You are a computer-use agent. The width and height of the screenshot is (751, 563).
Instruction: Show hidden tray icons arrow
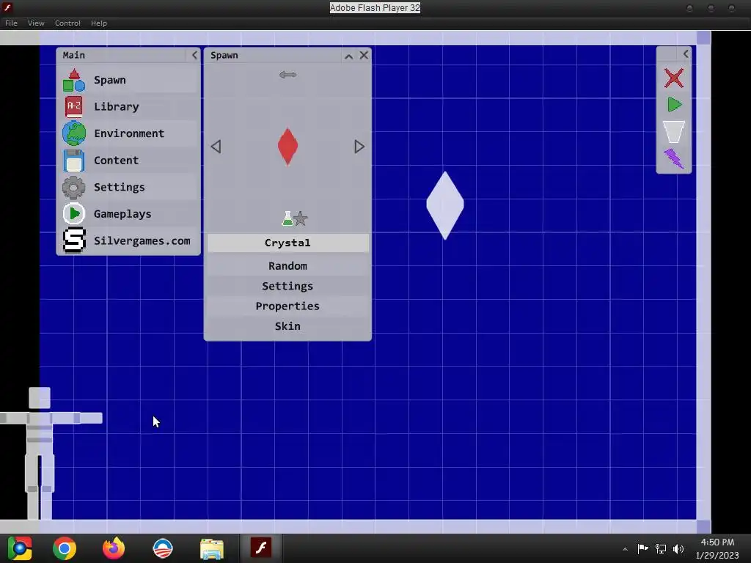click(x=625, y=549)
